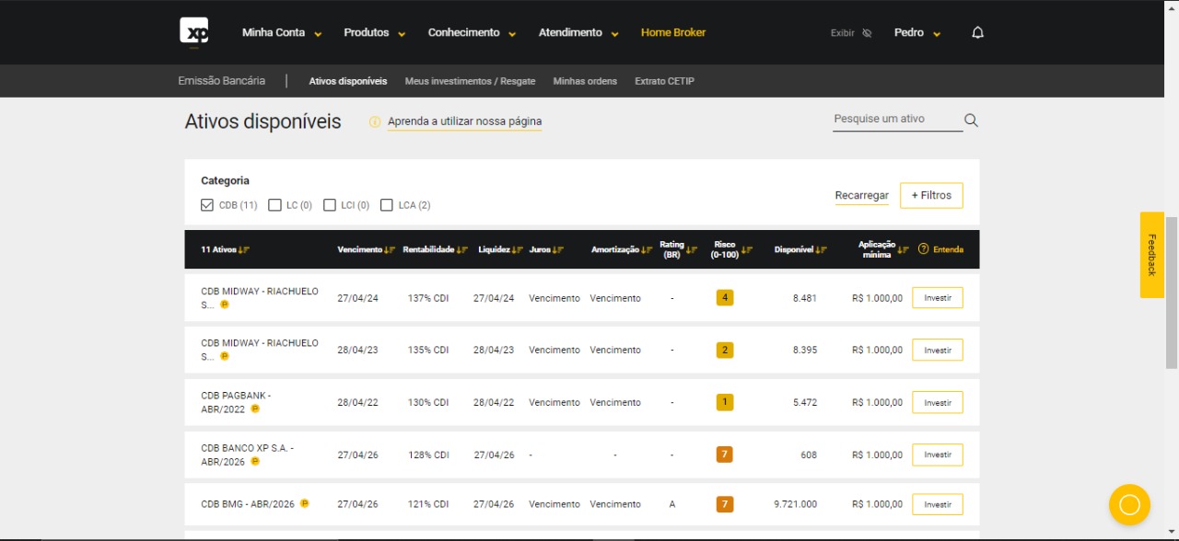Click badge icon next to CDB BMG
Viewport: 1179px width, 541px height.
[304, 503]
